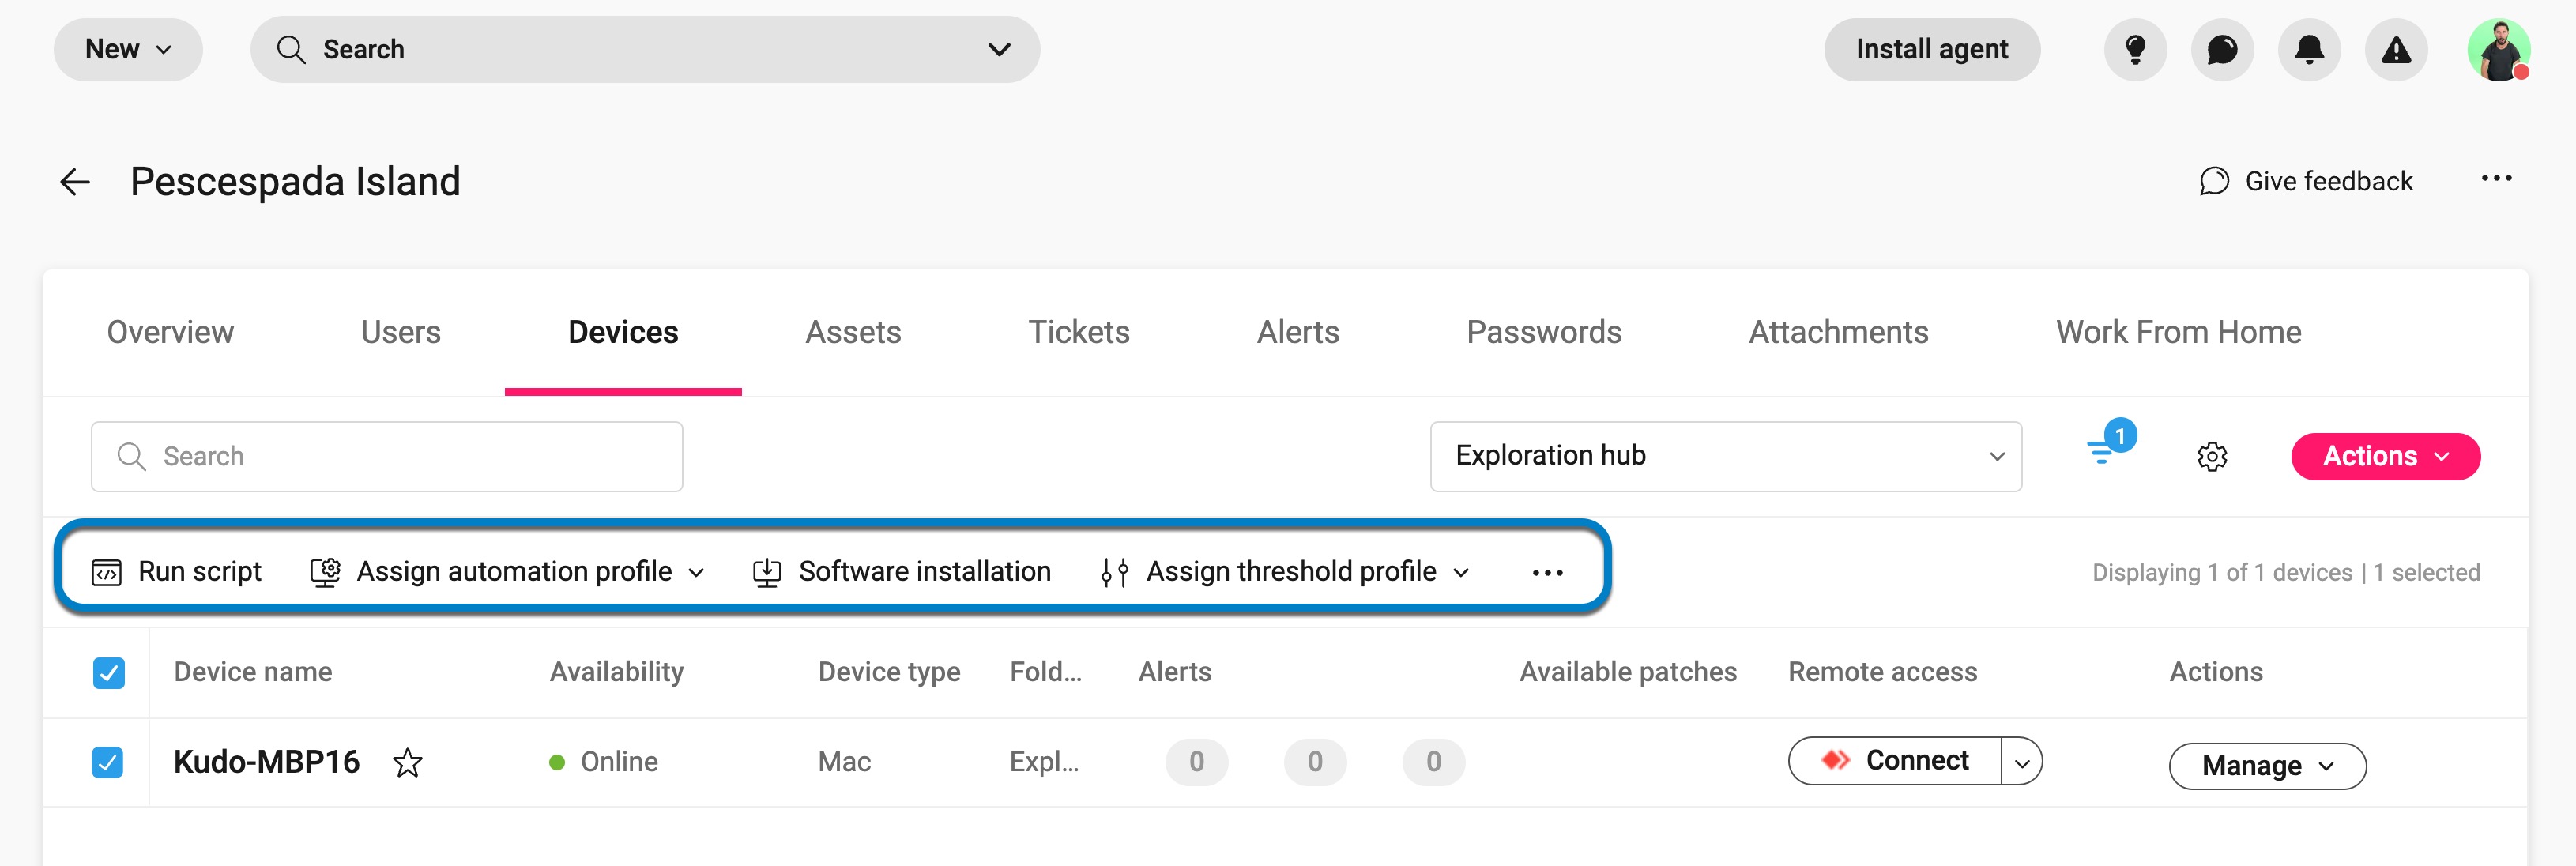Image resolution: width=2576 pixels, height=866 pixels.
Task: Switch to the Tickets tab
Action: [x=1079, y=331]
